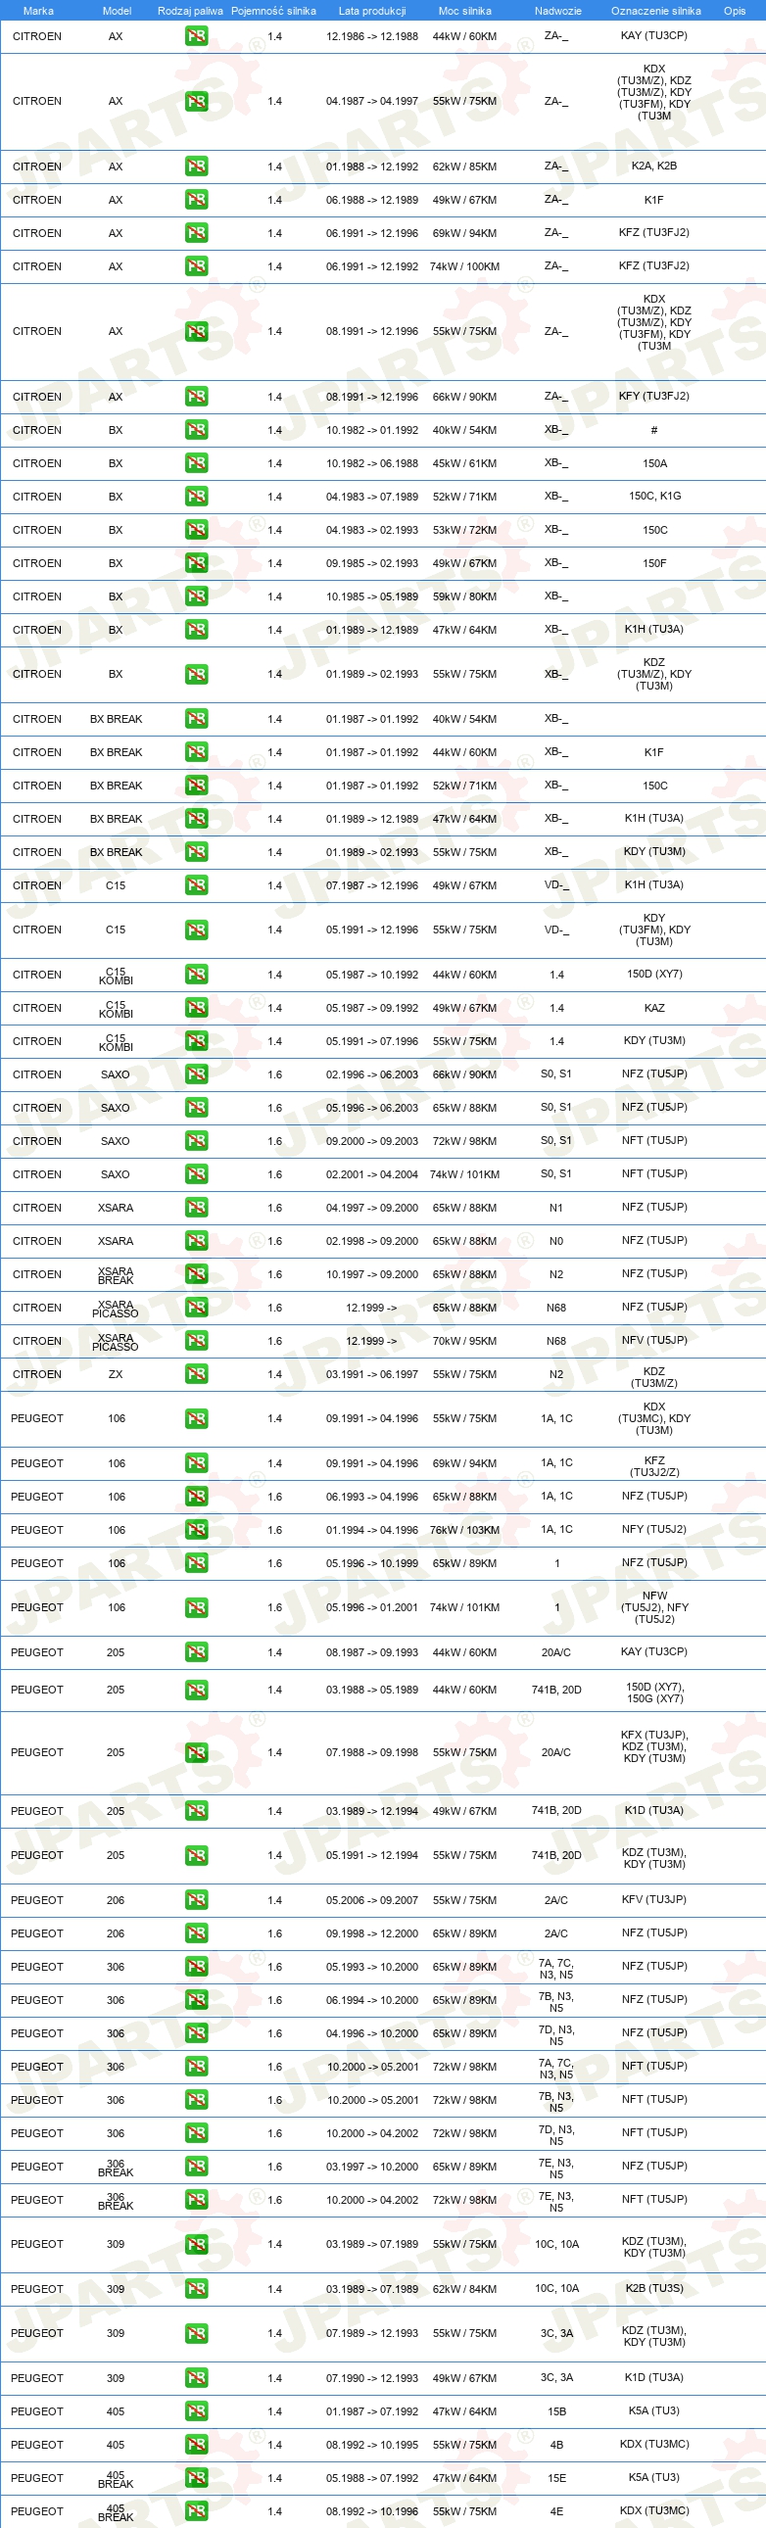766x2528 pixels.
Task: Click fuel icon in BX 150C, K1G row
Action: click(197, 497)
